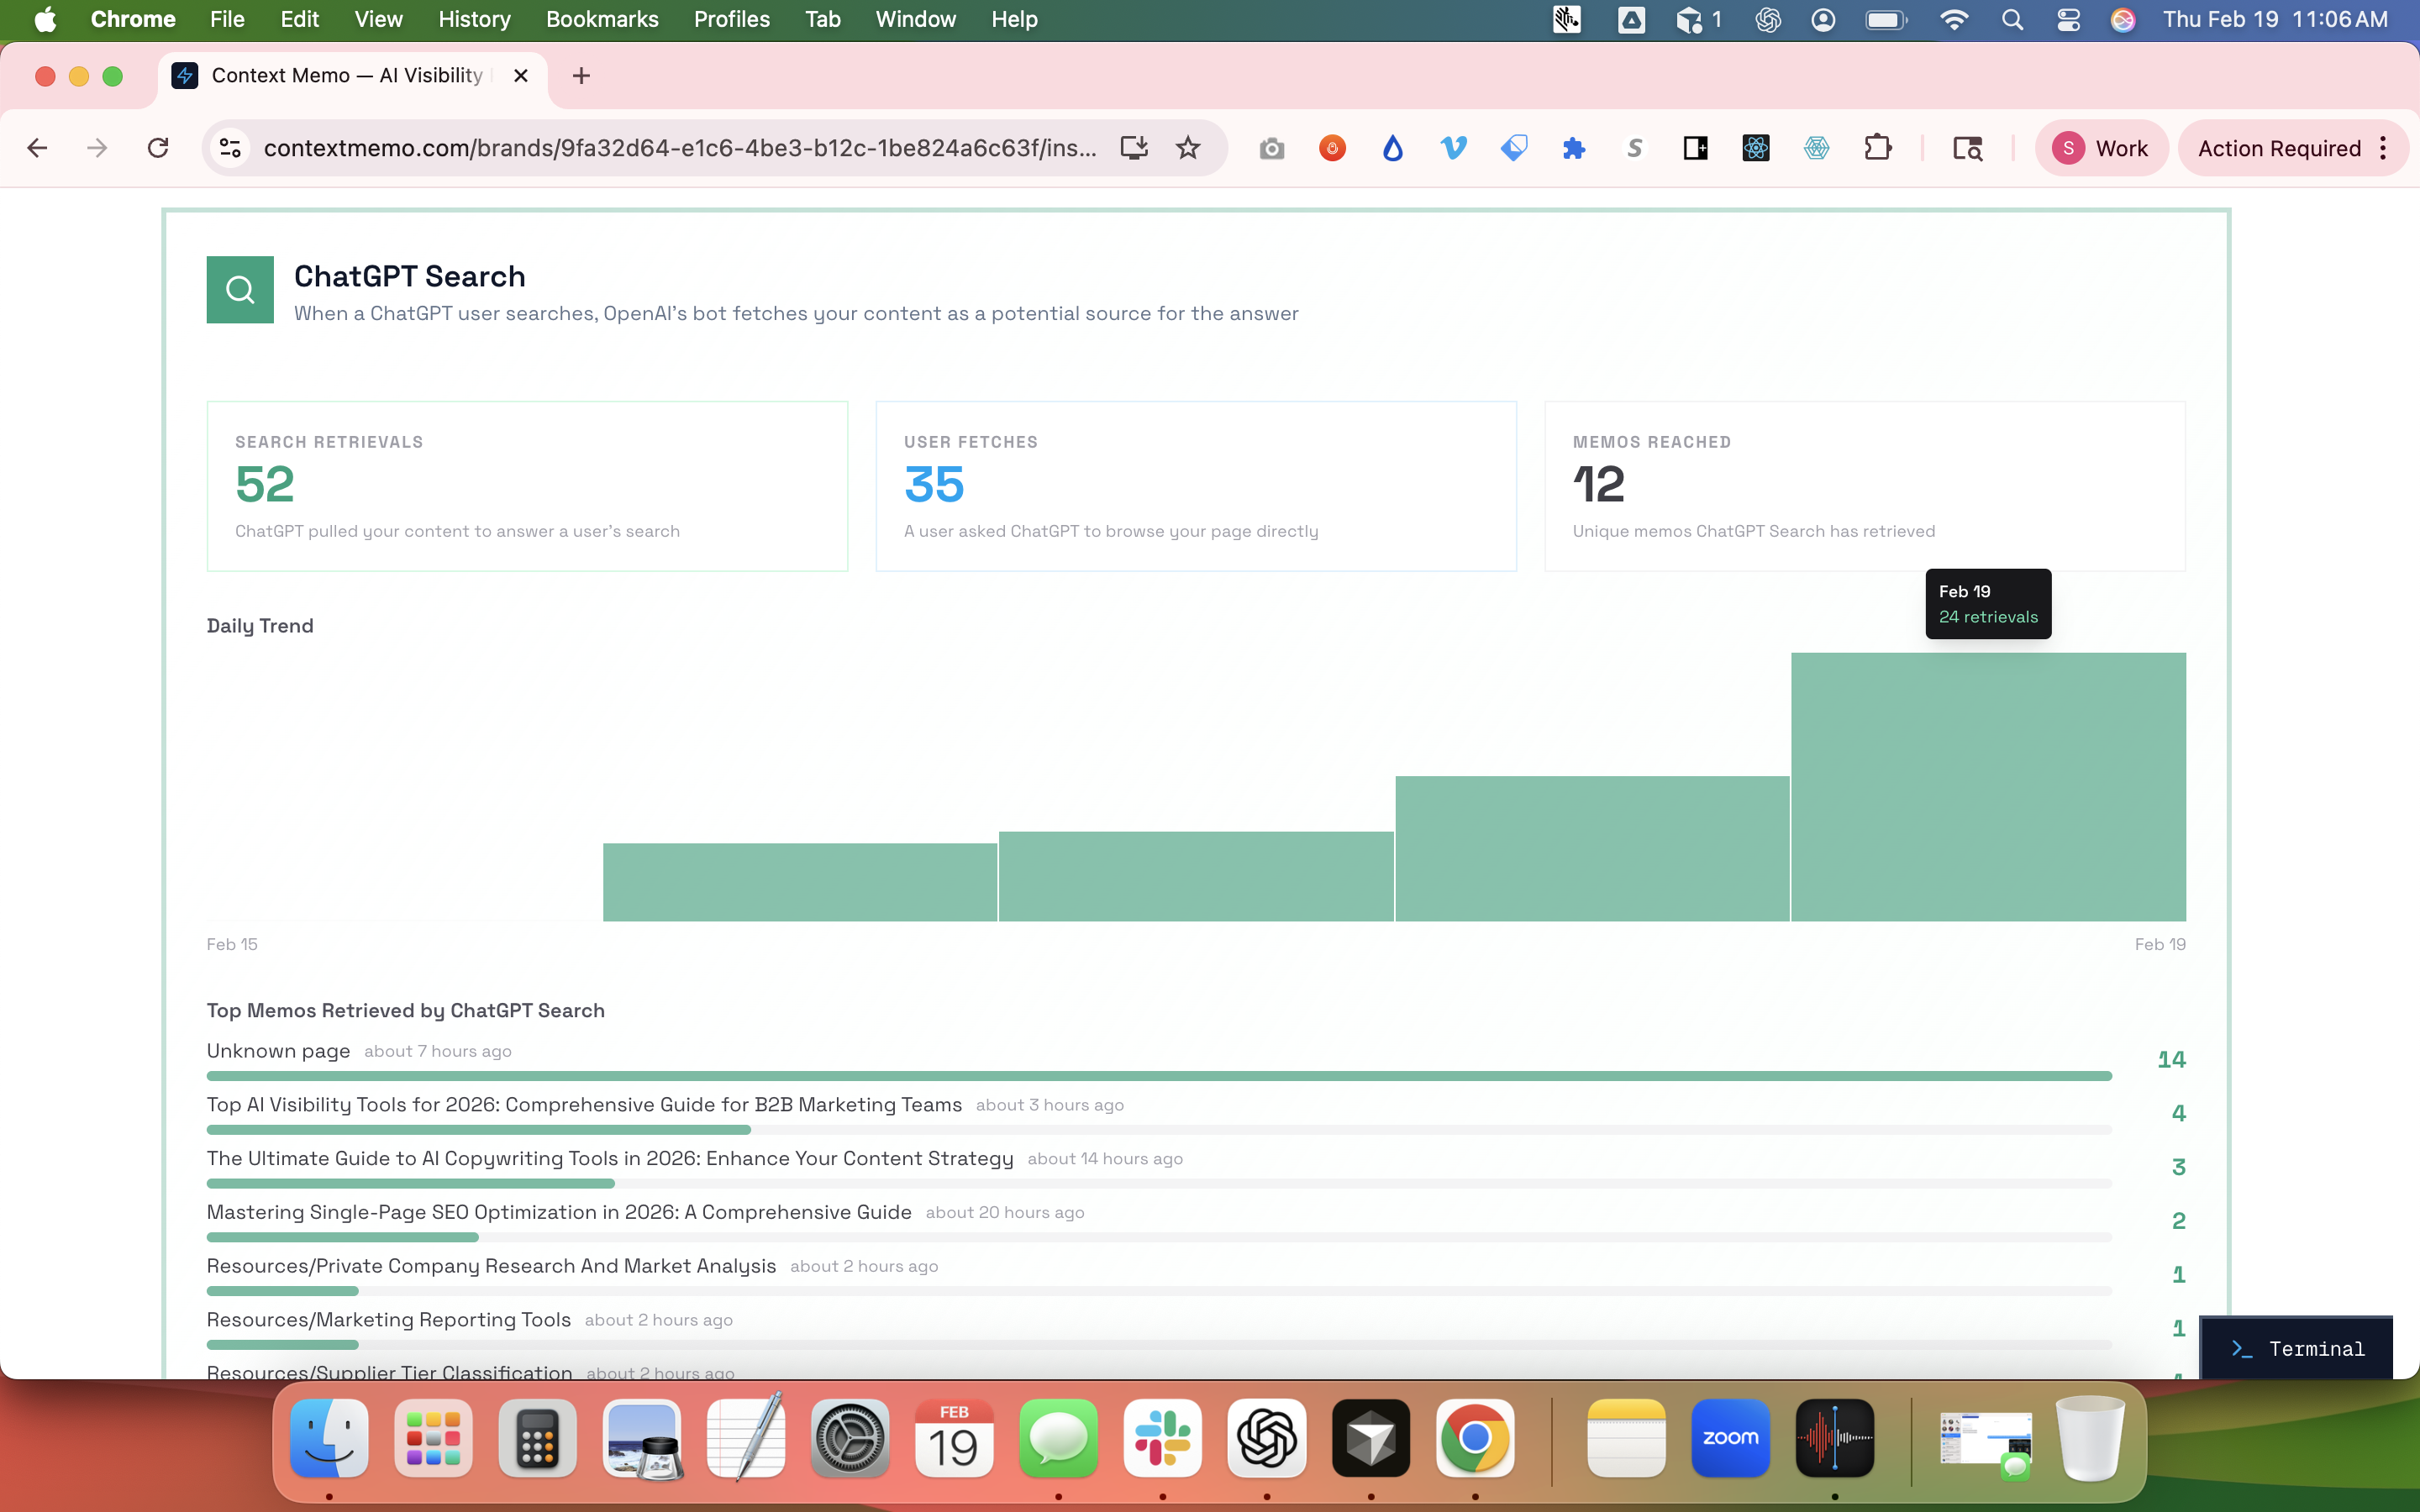2420x1512 pixels.
Task: Open the Action Required three-dot menu
Action: pyautogui.click(x=2384, y=147)
